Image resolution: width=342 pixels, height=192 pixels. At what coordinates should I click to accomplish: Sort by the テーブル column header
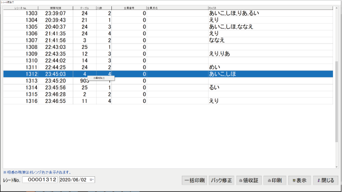(85, 8)
